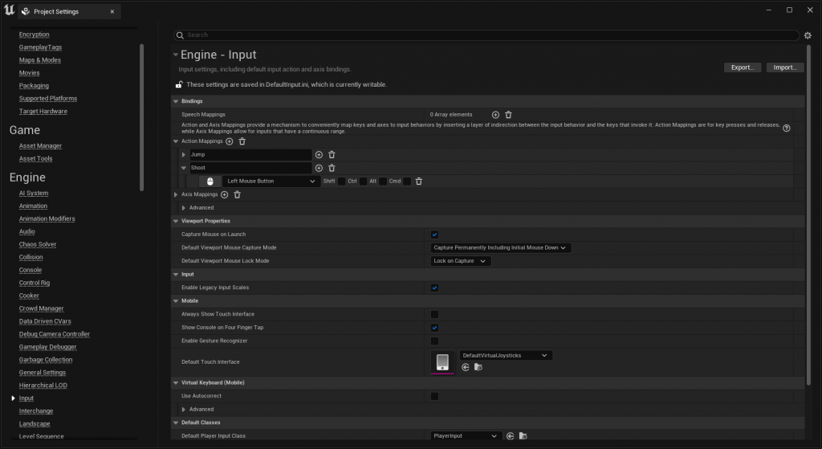This screenshot has width=822, height=449.
Task: Delete all Axis Mappings with the trash icon
Action: point(237,194)
